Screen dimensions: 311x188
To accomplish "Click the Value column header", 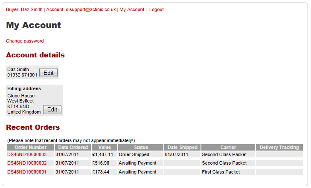I will tap(105, 147).
